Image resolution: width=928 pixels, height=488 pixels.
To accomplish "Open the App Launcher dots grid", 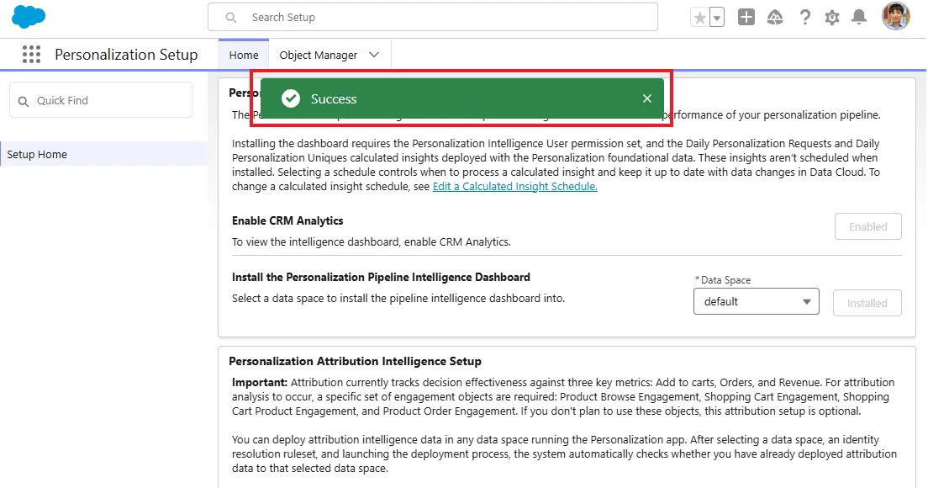I will pos(31,55).
